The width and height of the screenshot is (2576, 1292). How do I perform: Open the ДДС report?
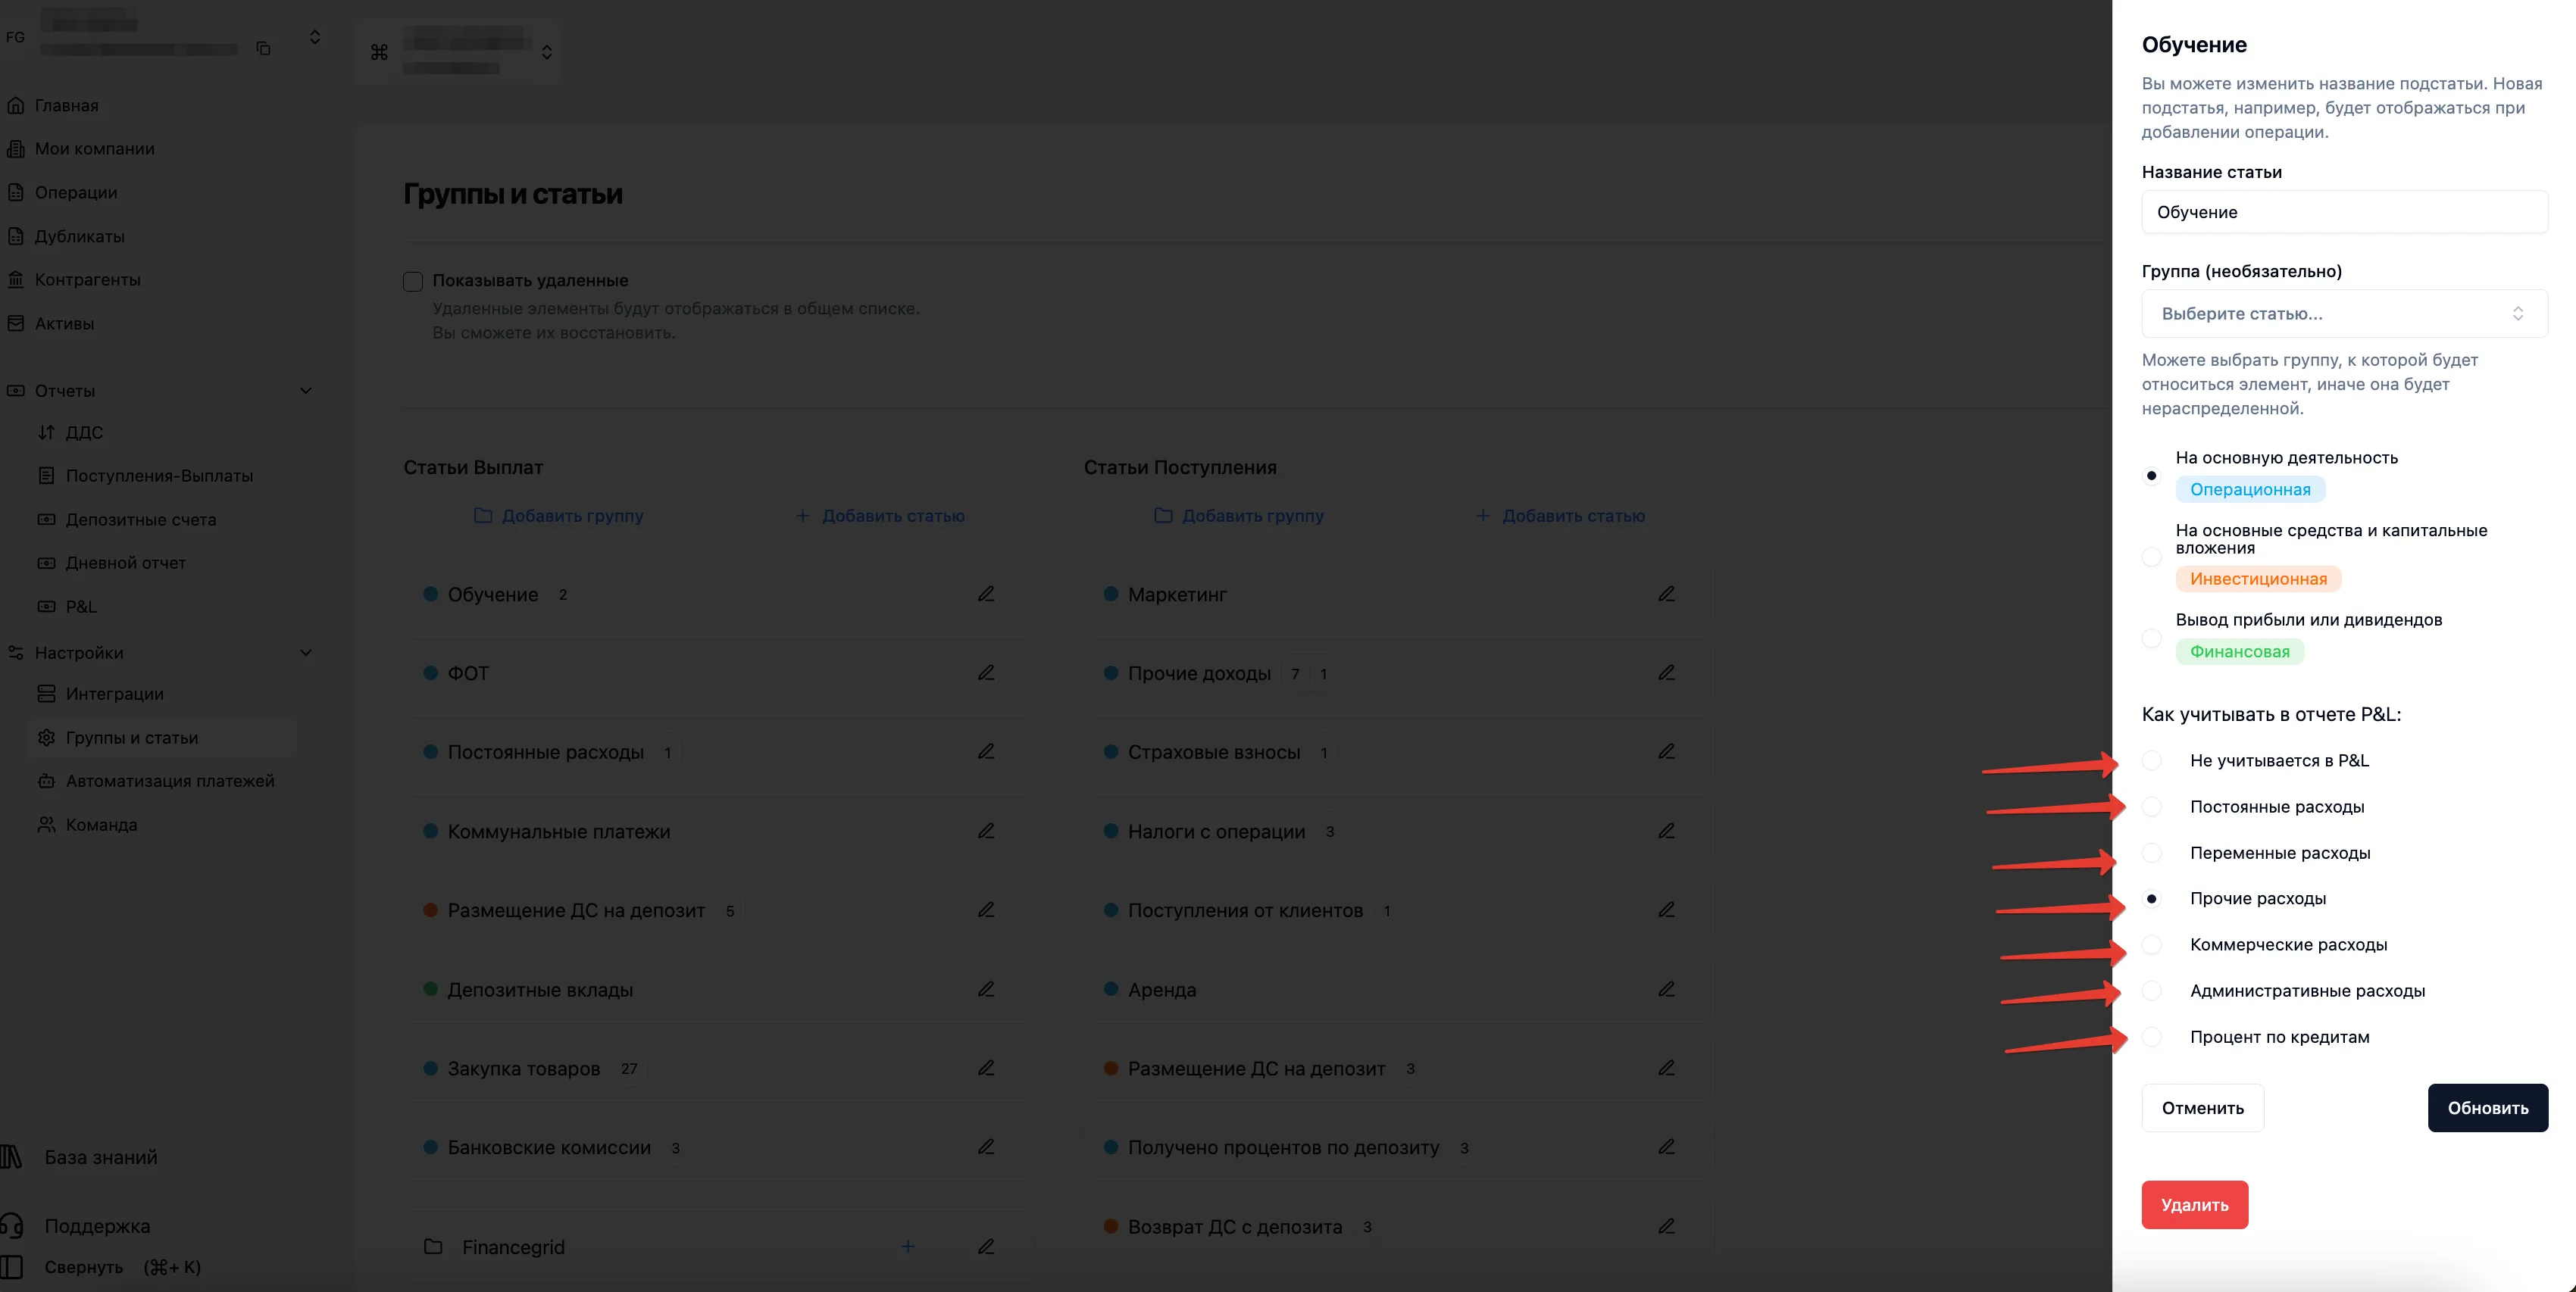click(84, 432)
